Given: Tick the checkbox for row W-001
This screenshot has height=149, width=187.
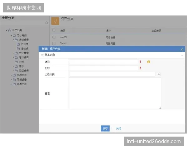Looking at the screenshot, I should click(x=54, y=37).
